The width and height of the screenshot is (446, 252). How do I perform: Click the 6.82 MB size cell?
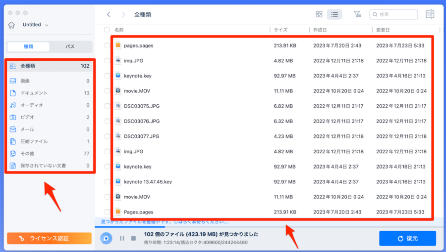(x=283, y=106)
